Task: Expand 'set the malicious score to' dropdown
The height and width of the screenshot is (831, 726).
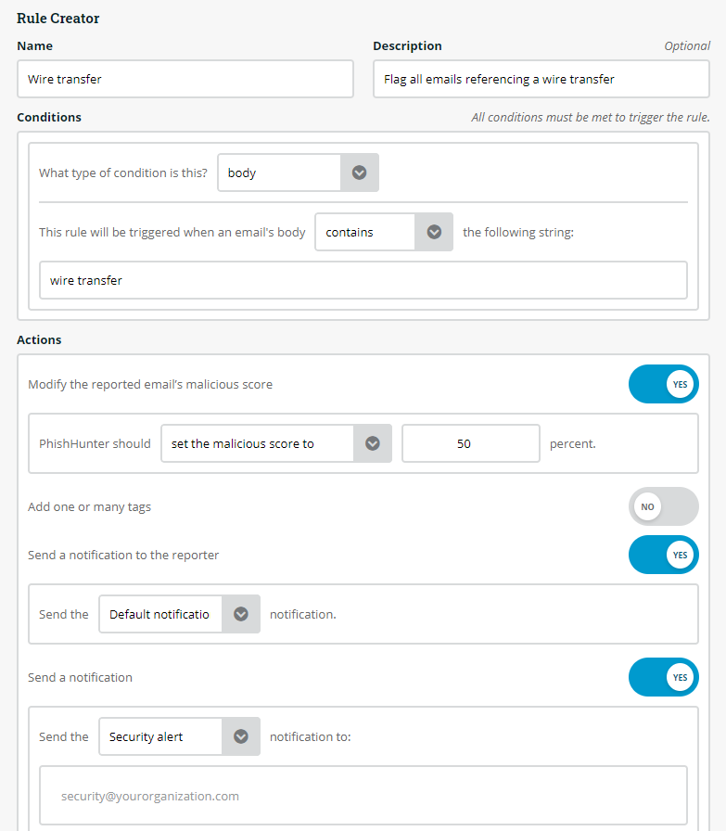Action: pos(257,443)
